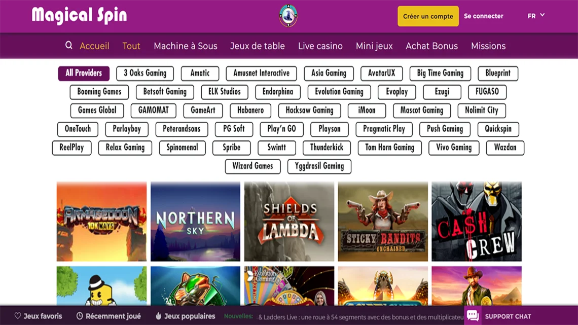Show Peterandsons games
This screenshot has width=578, height=325.
pyautogui.click(x=182, y=129)
